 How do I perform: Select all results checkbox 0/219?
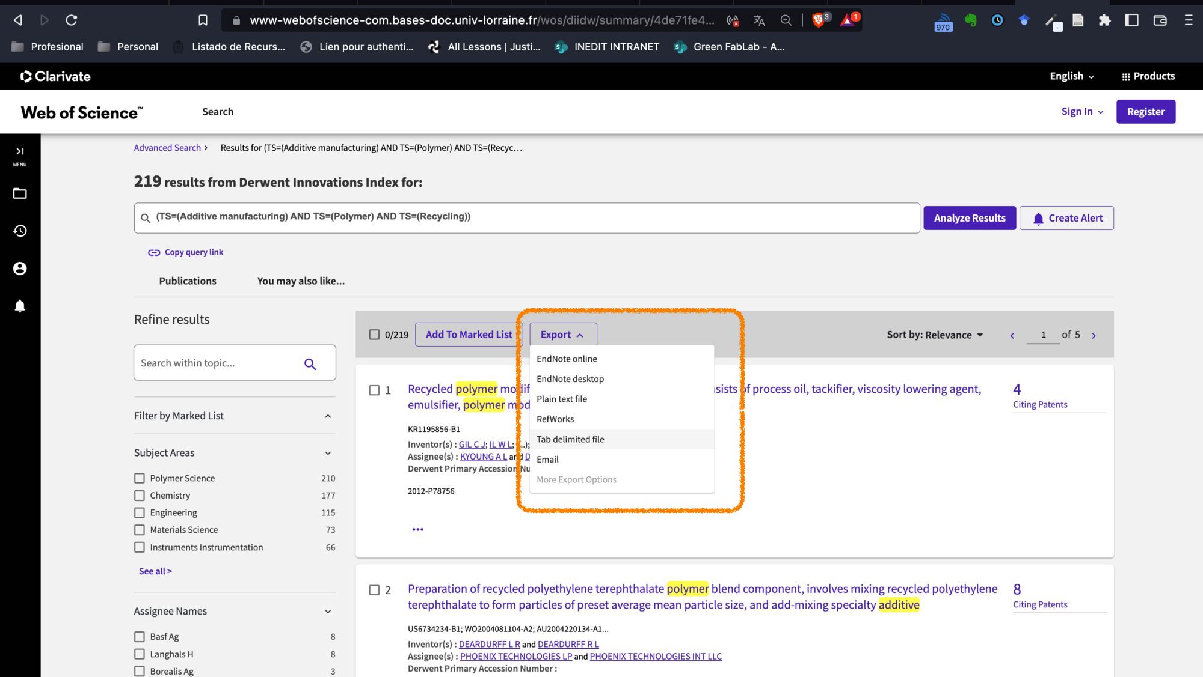(x=374, y=335)
